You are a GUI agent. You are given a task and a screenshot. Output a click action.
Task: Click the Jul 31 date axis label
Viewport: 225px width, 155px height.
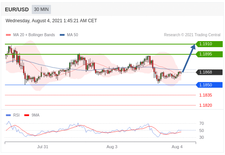tap(43, 147)
